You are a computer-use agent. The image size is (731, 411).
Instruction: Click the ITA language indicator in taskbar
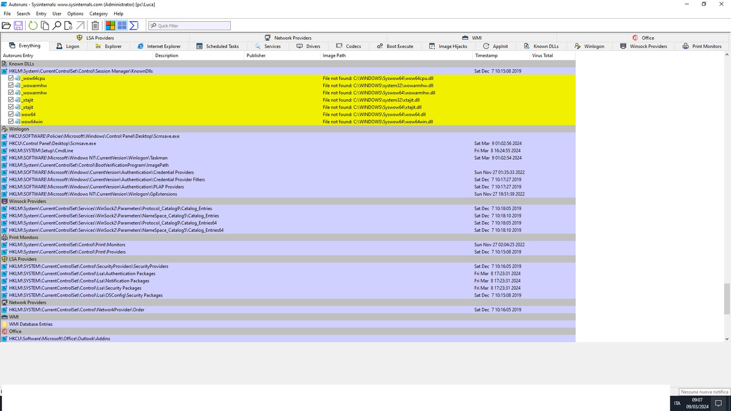[677, 403]
